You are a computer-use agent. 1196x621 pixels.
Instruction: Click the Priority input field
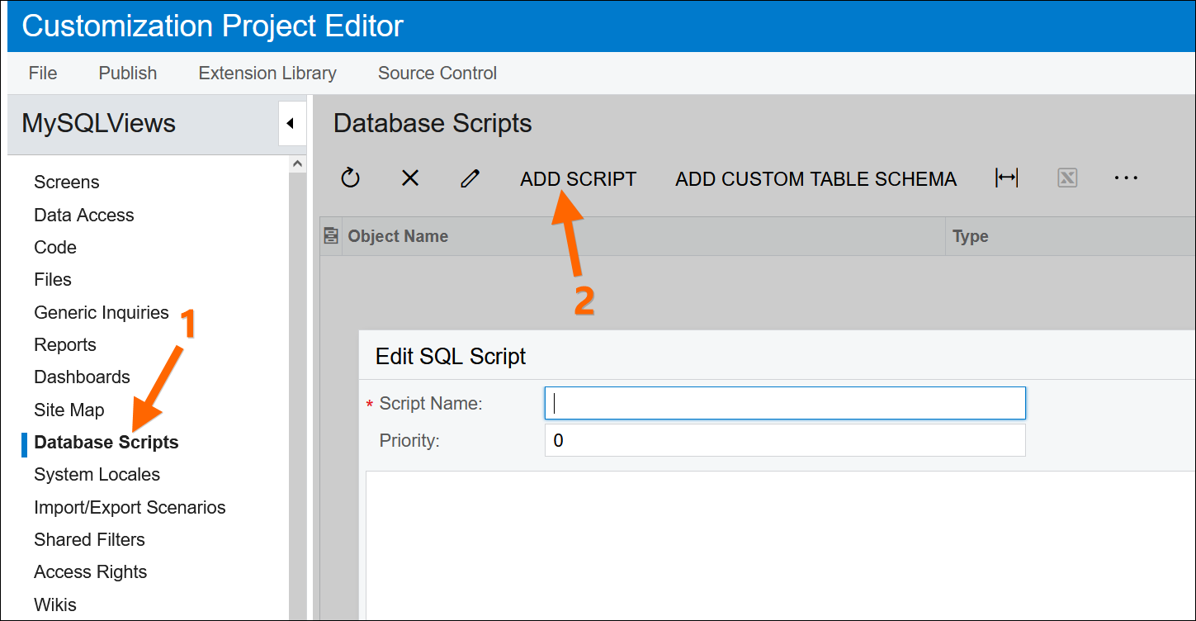coord(784,440)
